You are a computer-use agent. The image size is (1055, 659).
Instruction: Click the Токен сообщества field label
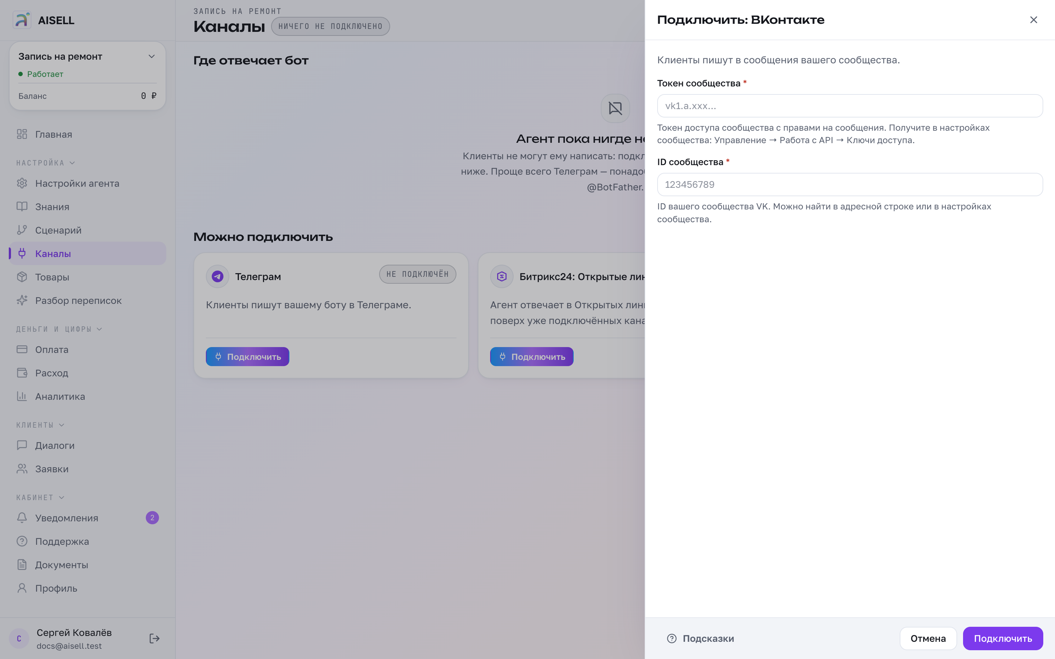click(x=699, y=83)
